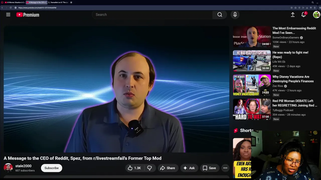Subscribe to stale2000 channel

[51, 168]
